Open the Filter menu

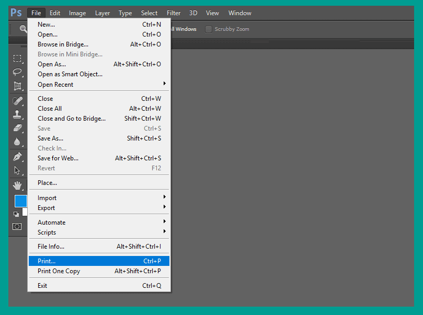coord(174,13)
